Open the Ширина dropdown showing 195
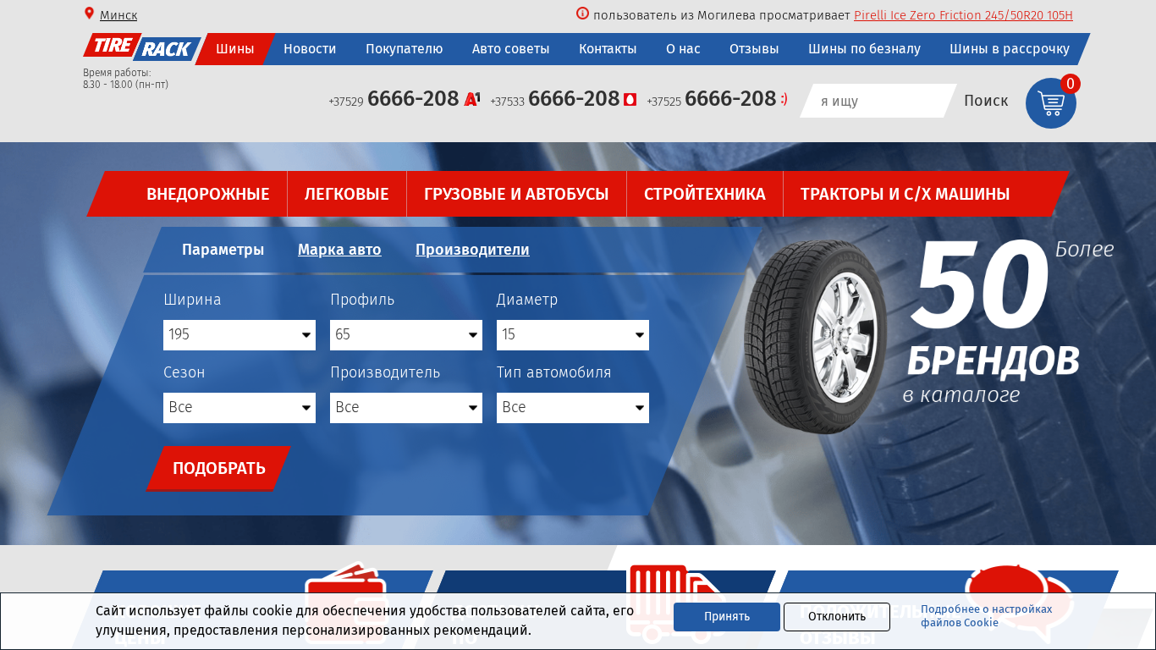1156x650 pixels. coord(239,335)
